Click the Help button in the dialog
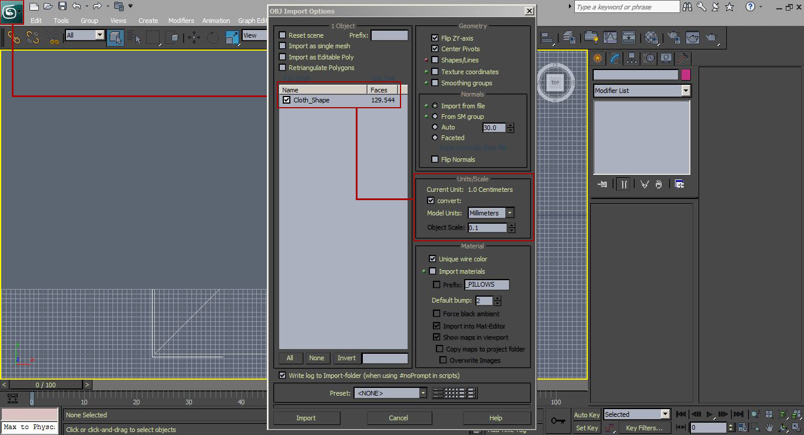Image resolution: width=804 pixels, height=435 pixels. (x=496, y=418)
